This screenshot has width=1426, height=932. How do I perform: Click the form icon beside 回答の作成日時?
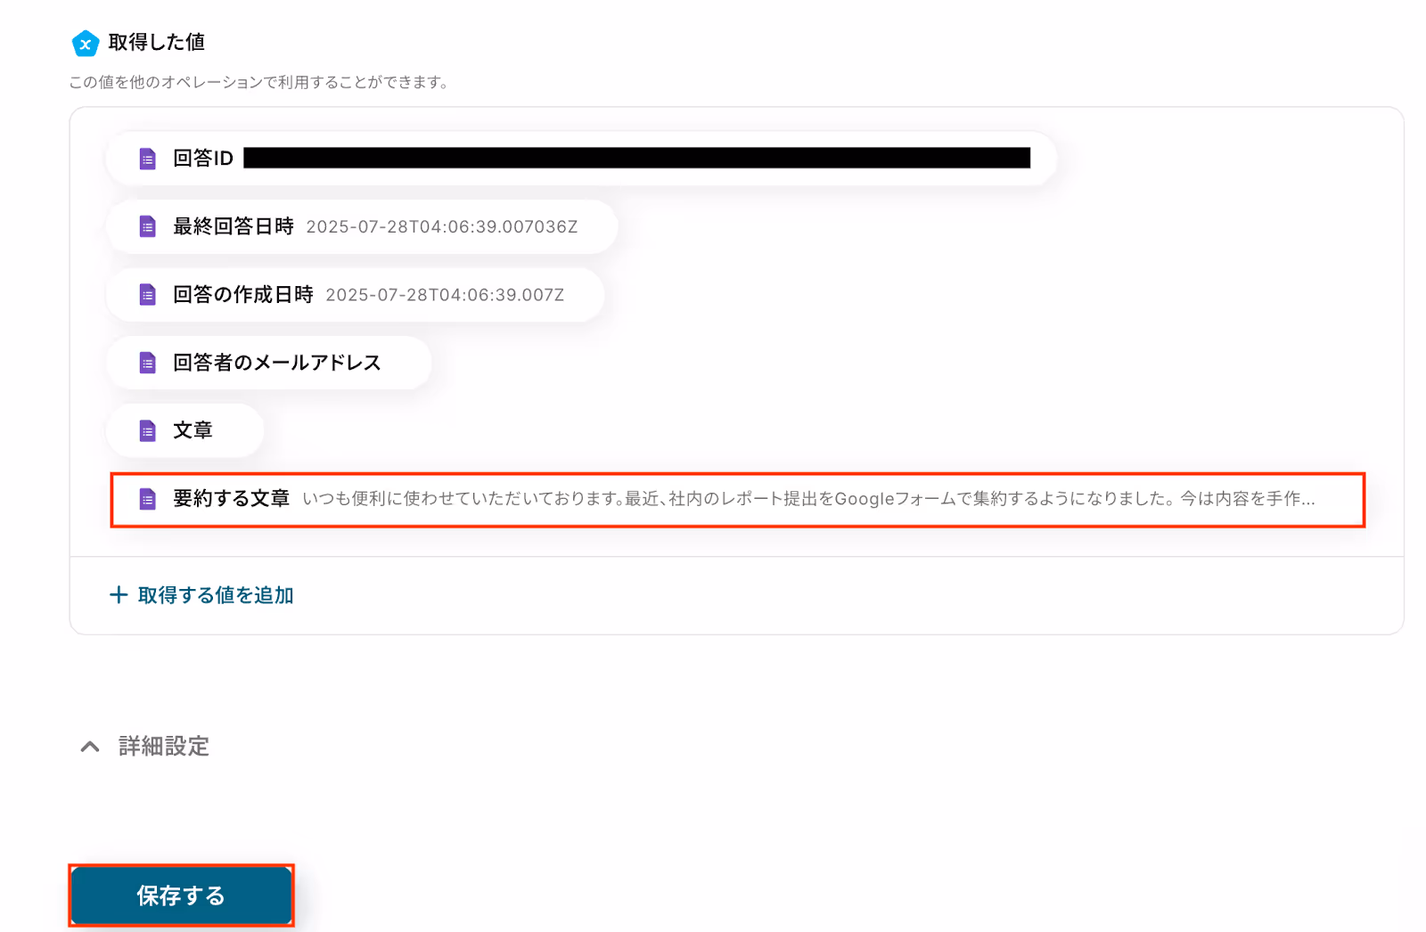(x=148, y=295)
